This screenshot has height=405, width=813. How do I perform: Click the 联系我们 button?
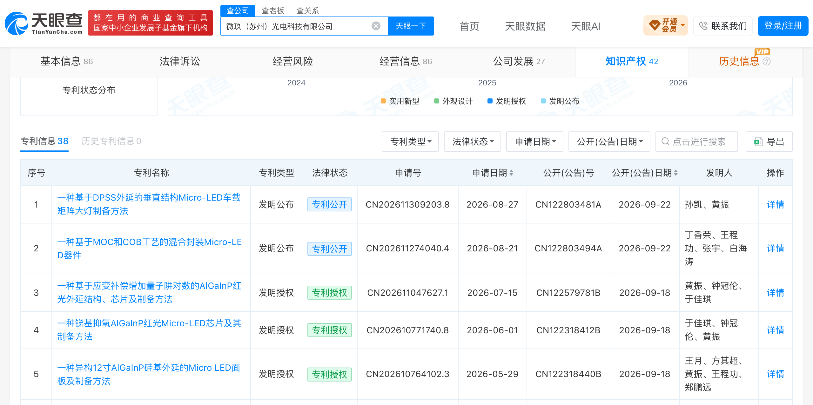point(722,26)
